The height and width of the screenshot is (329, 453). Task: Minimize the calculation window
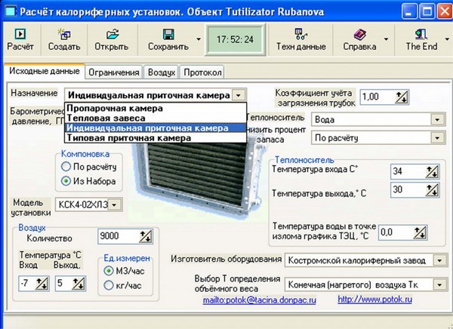point(409,12)
